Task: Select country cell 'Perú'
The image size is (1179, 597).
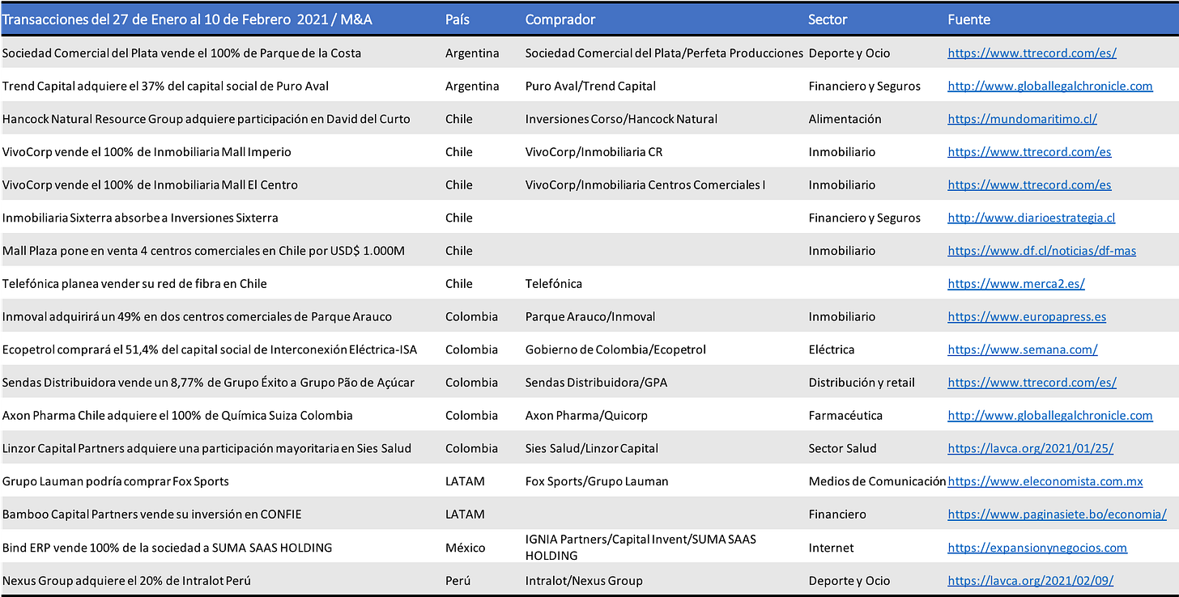Action: [x=458, y=581]
